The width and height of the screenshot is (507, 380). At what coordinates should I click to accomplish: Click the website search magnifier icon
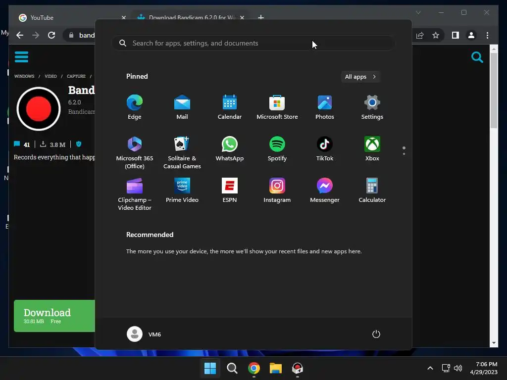[x=477, y=57]
